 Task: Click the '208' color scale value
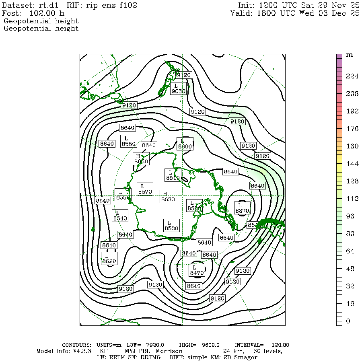click(x=352, y=93)
